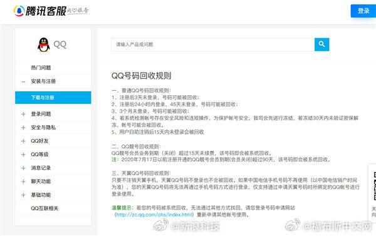
Task: Click the 一、普通QQ号码回收规则 heading
Action: (141, 91)
